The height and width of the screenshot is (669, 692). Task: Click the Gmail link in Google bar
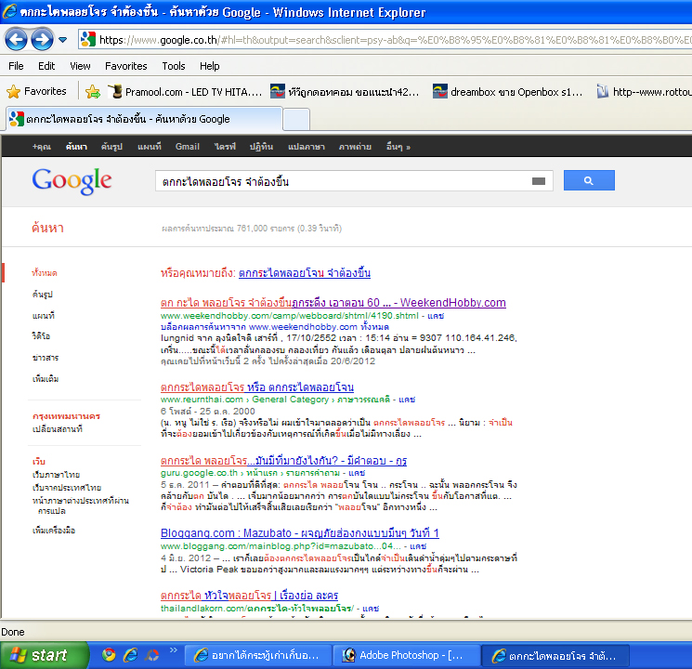point(188,147)
